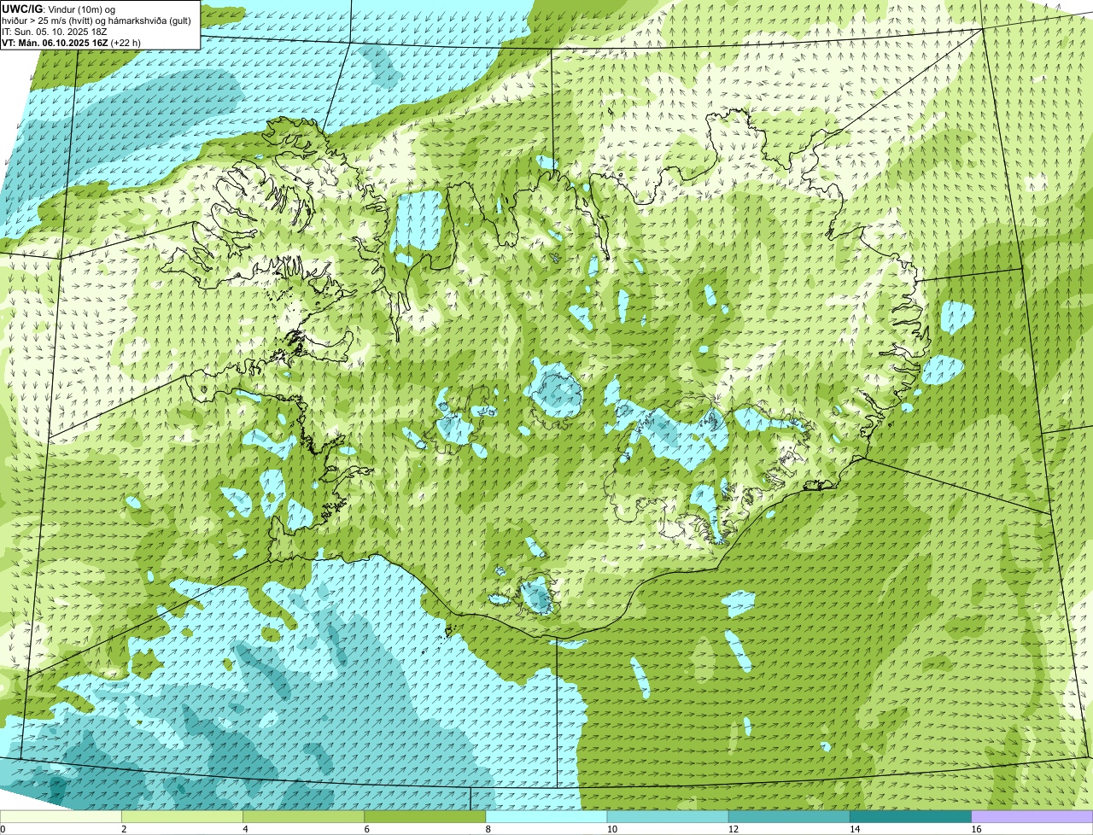Click the 'VT: Mán. 06.10.2025 16Z (+22 h)' line
Image resolution: width=1093 pixels, height=835 pixels.
(71, 42)
